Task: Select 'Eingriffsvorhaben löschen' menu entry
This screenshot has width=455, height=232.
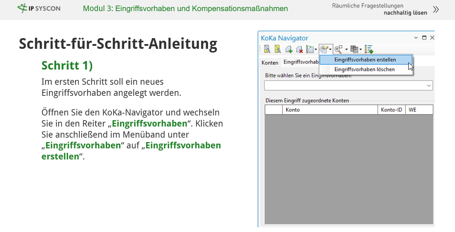Action: (366, 70)
